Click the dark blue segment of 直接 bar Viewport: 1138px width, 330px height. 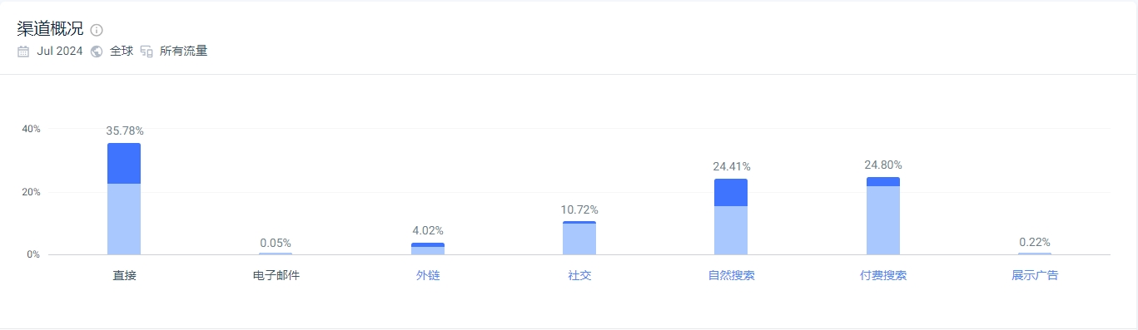(124, 163)
